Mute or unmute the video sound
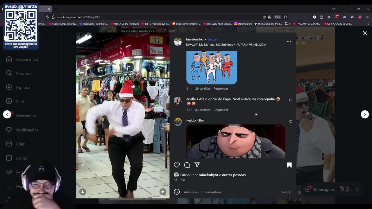Screen dimensions: 372x209 [x=163, y=192]
